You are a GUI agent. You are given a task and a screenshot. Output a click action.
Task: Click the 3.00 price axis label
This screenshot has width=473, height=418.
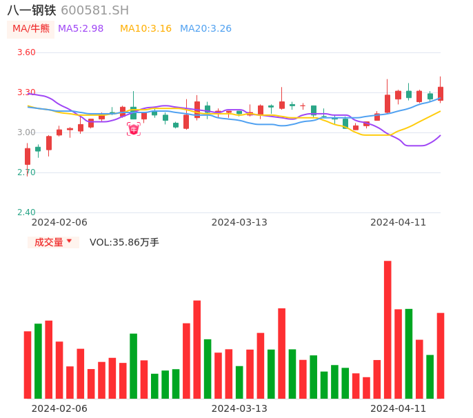(x=26, y=132)
